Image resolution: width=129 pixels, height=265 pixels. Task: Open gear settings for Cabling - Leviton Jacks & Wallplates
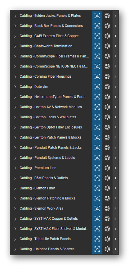(107, 117)
